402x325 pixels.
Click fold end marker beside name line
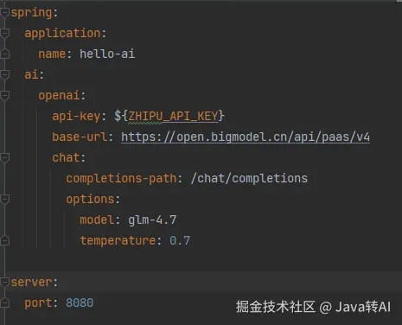4,54
